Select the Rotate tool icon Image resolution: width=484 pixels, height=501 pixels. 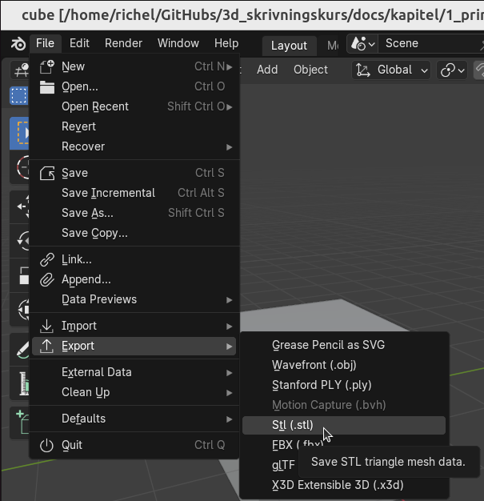(21, 240)
